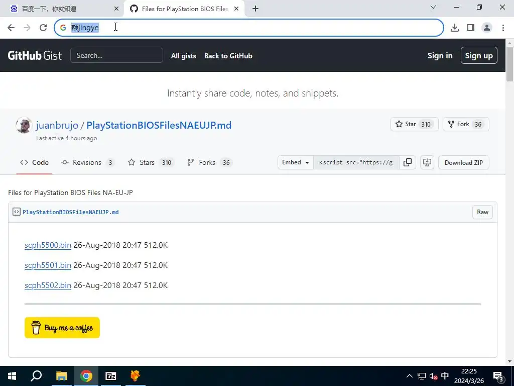Open All gists link
Screen dimensions: 514x386
184,56
